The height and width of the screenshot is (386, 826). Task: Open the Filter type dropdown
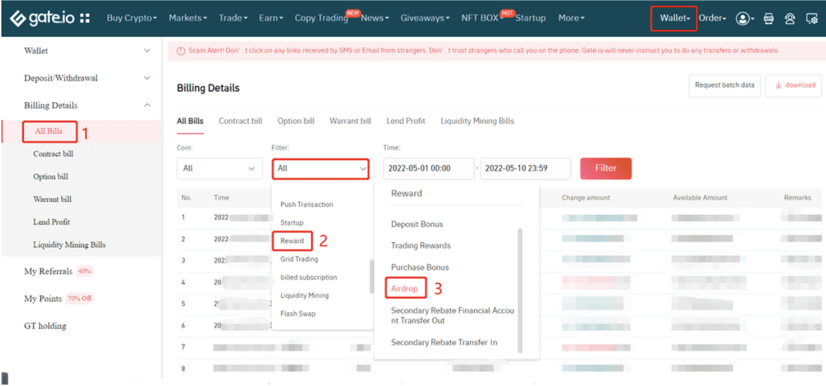coord(320,168)
